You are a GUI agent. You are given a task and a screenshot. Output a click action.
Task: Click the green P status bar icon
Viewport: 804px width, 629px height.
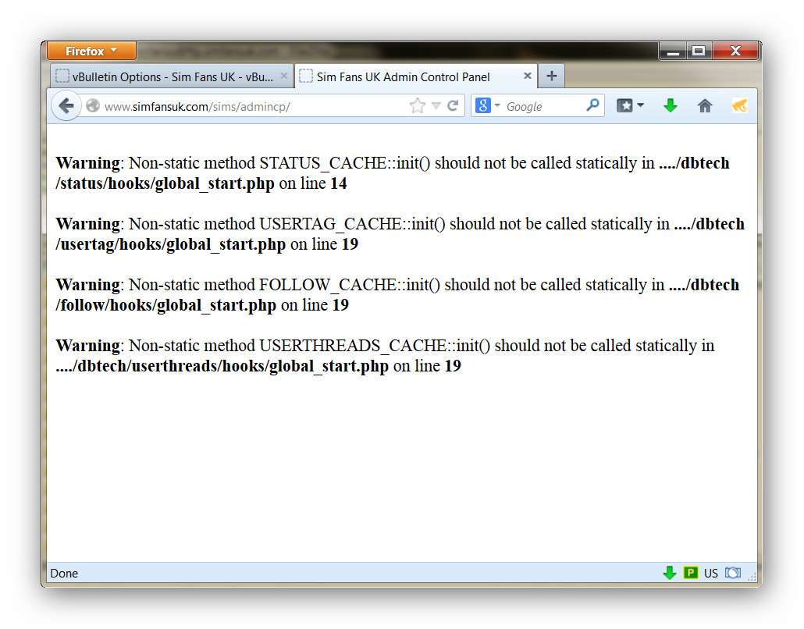(x=690, y=573)
